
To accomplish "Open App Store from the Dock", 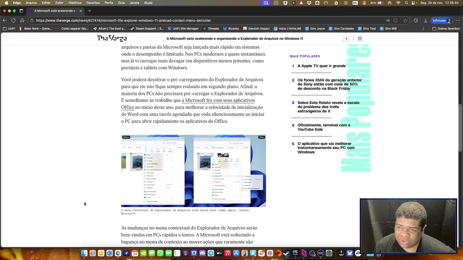I will (x=236, y=253).
